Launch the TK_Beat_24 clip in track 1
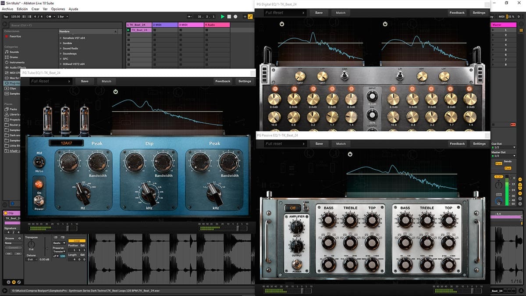 click(x=128, y=30)
